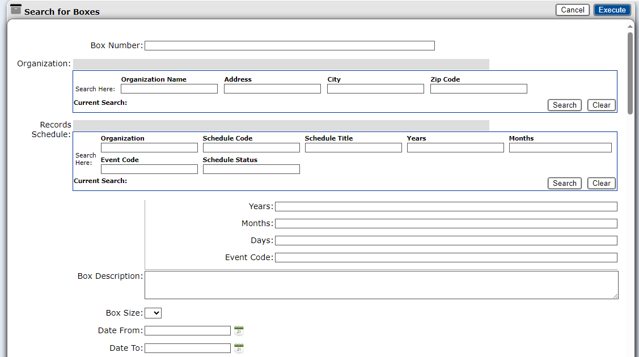Click the vertical scrollbar thumb
The image size is (639, 357).
630,74
